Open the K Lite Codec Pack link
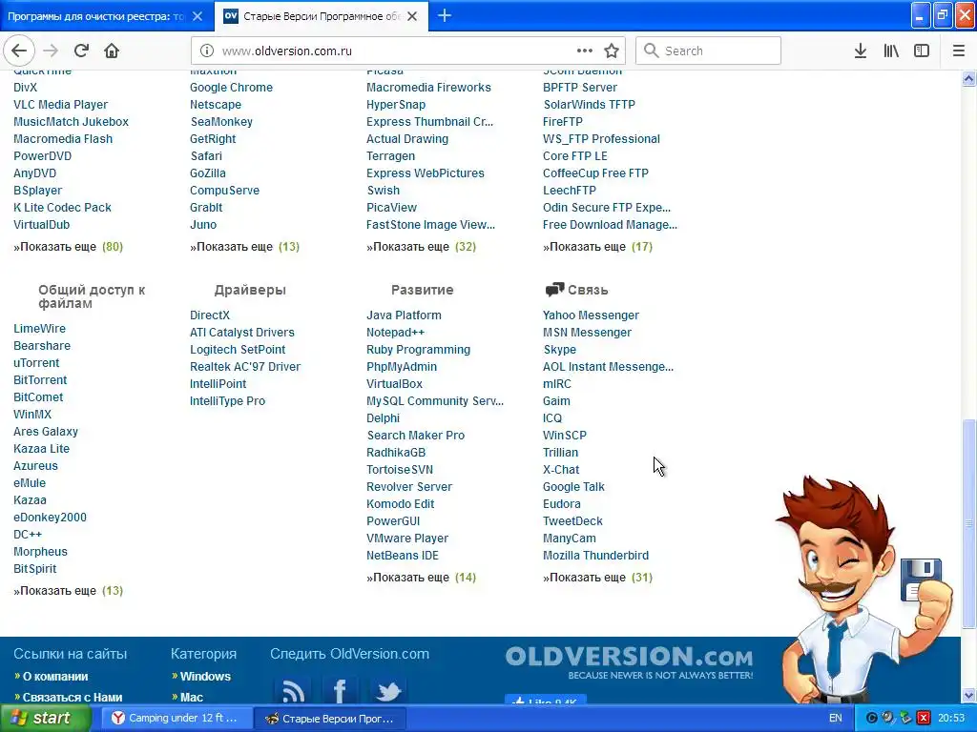Viewport: 977px width, 732px height. tap(62, 207)
